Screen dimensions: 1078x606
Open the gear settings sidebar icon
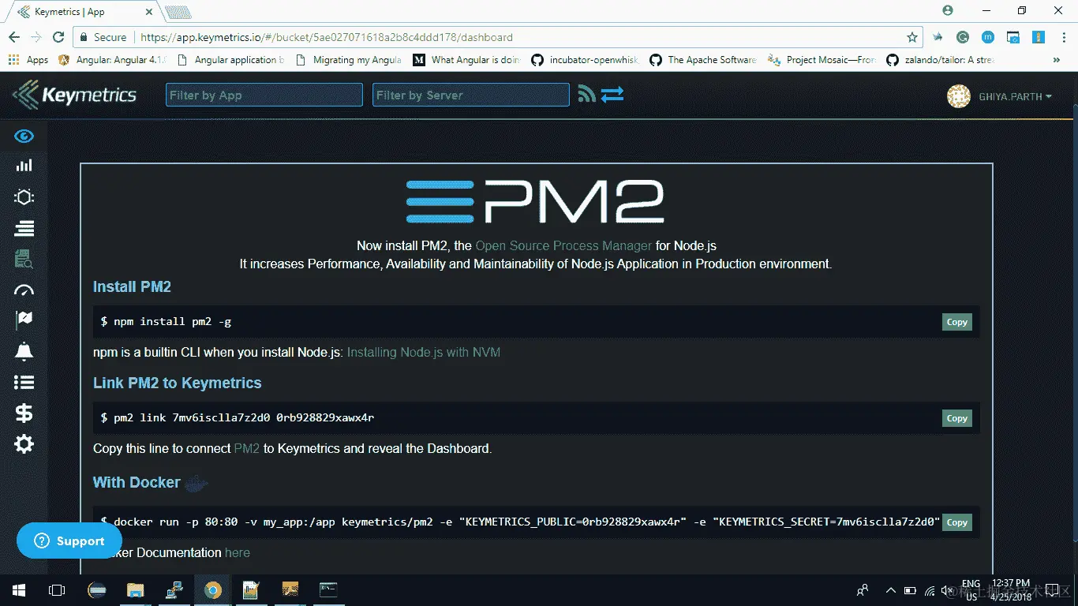24,444
